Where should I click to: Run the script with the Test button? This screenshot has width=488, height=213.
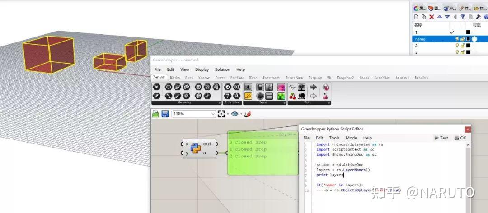tap(441, 138)
